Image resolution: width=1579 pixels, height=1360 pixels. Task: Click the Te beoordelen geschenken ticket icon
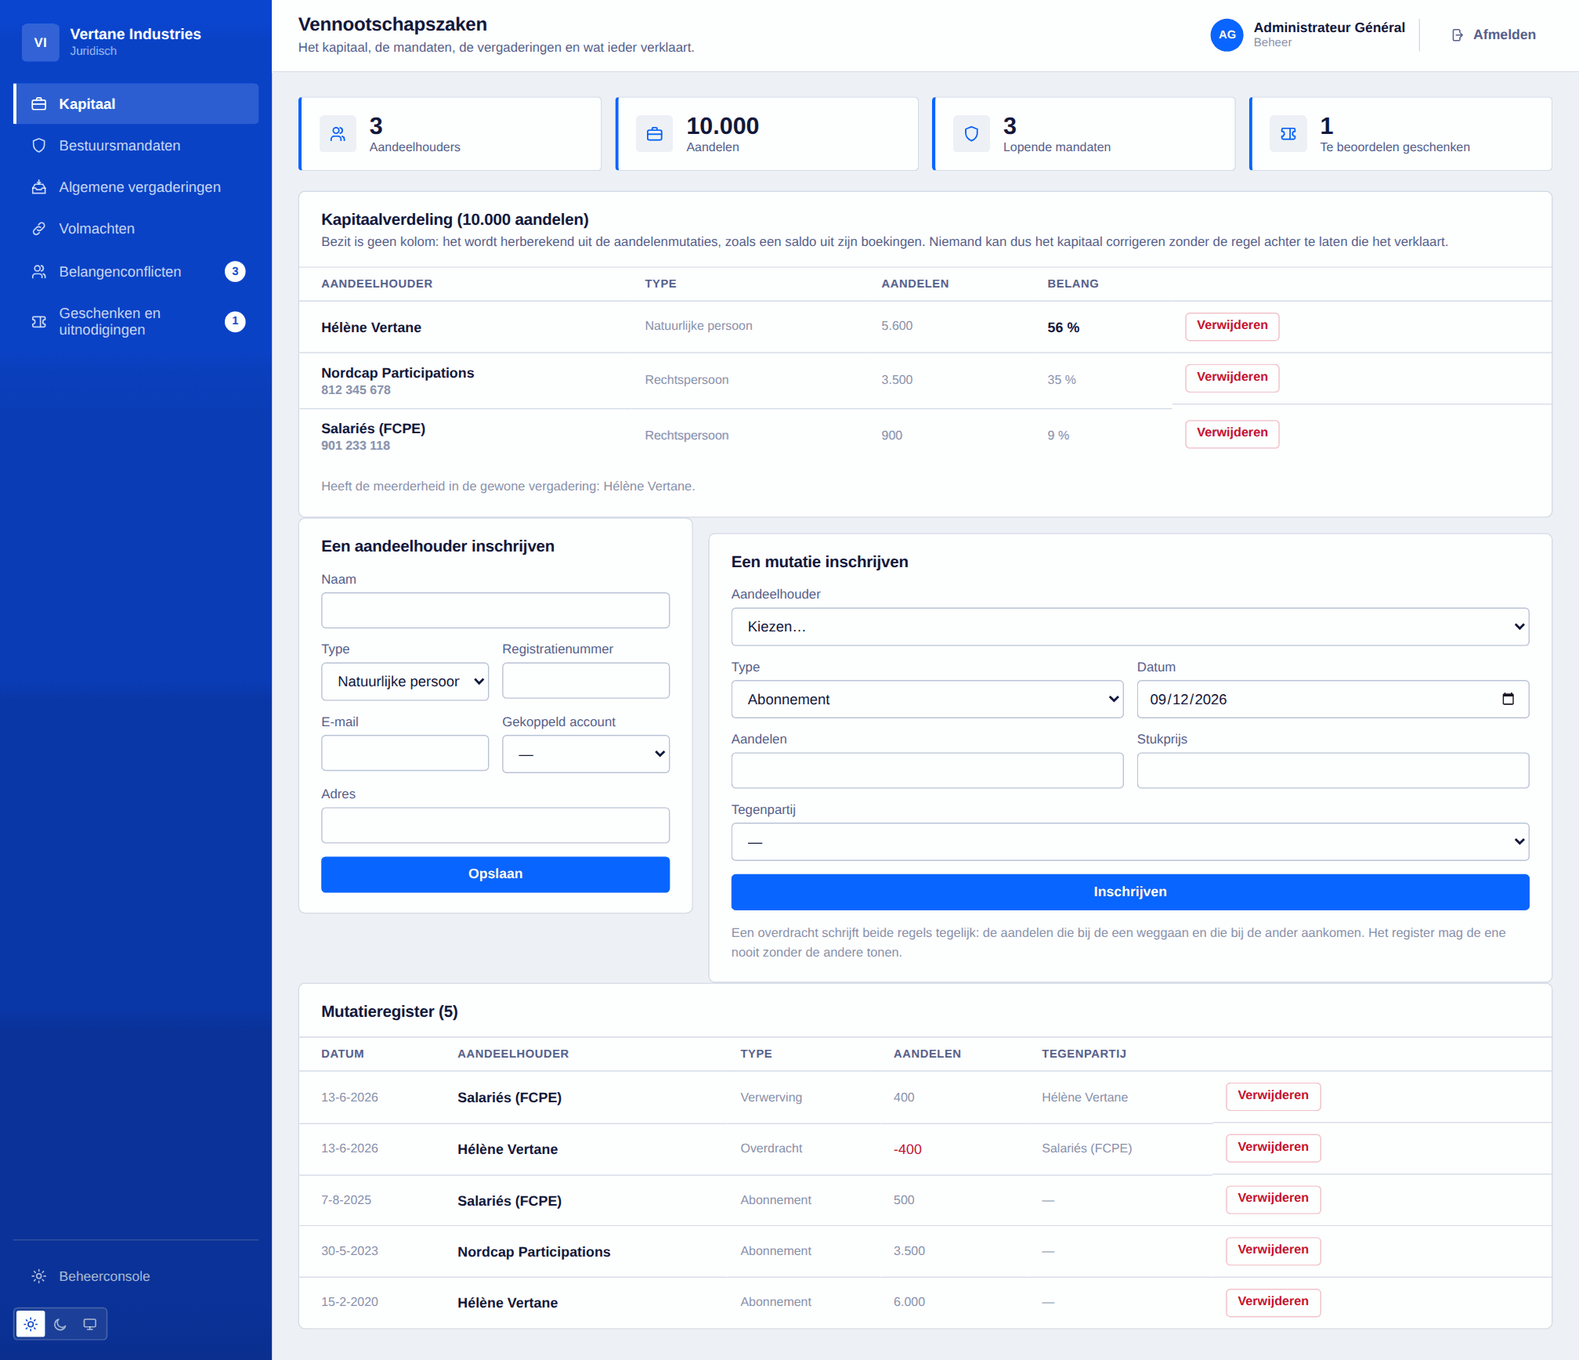(x=1288, y=134)
